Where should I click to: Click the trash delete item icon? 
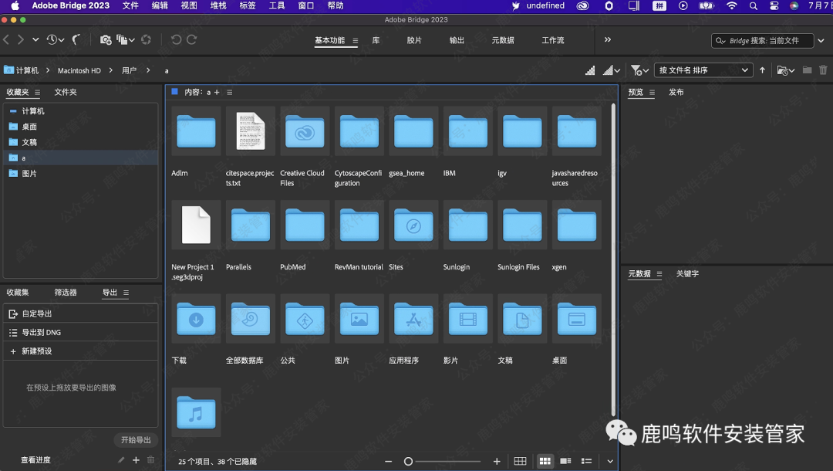823,70
